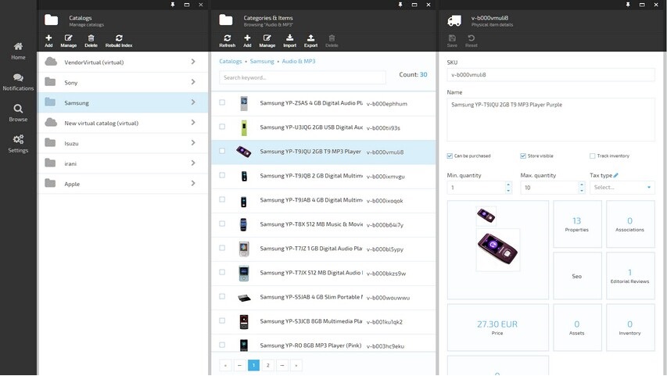Open the Seo tile
Viewport: 667px width, 376px height.
(577, 276)
